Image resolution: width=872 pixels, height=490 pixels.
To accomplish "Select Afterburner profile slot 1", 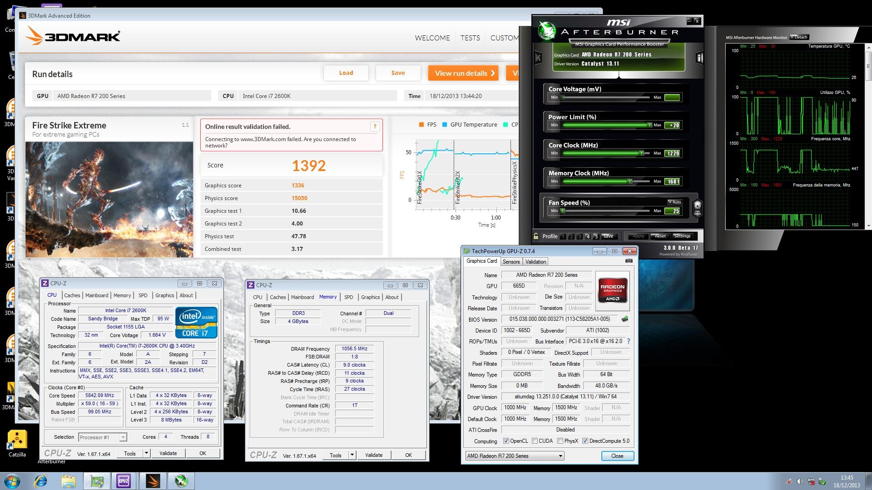I will point(563,236).
